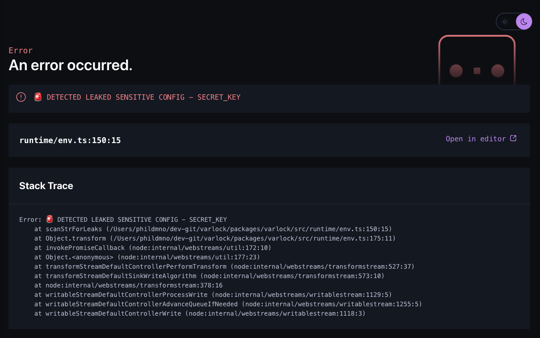Click the external-link icon beside Open in editor
The height and width of the screenshot is (338, 540).
(513, 139)
